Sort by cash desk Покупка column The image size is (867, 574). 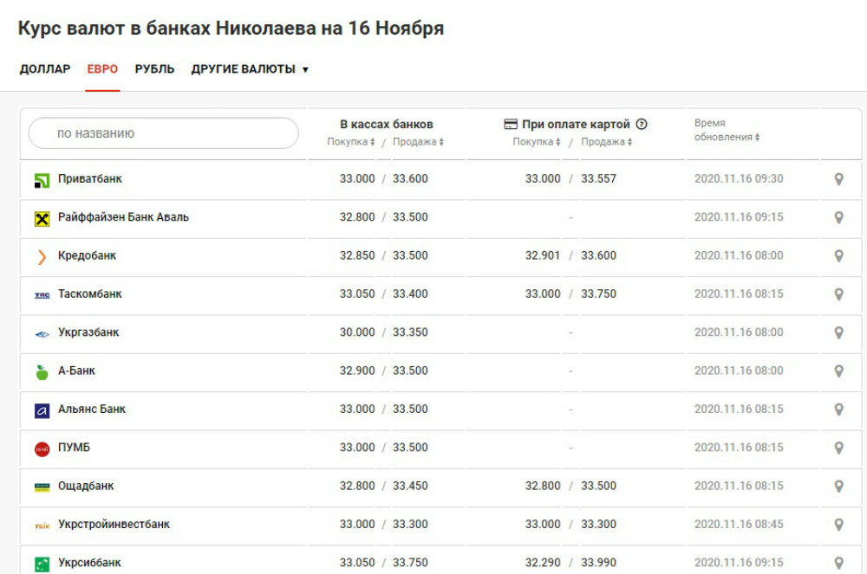(350, 142)
